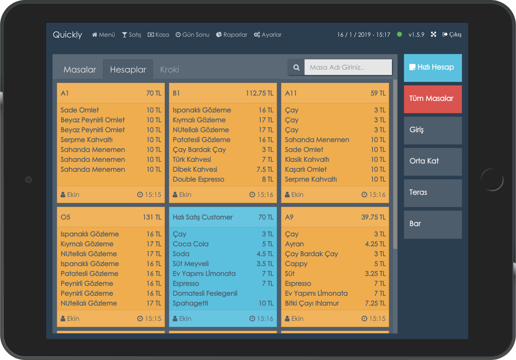
Task: Open the Teras section
Action: 433,193
